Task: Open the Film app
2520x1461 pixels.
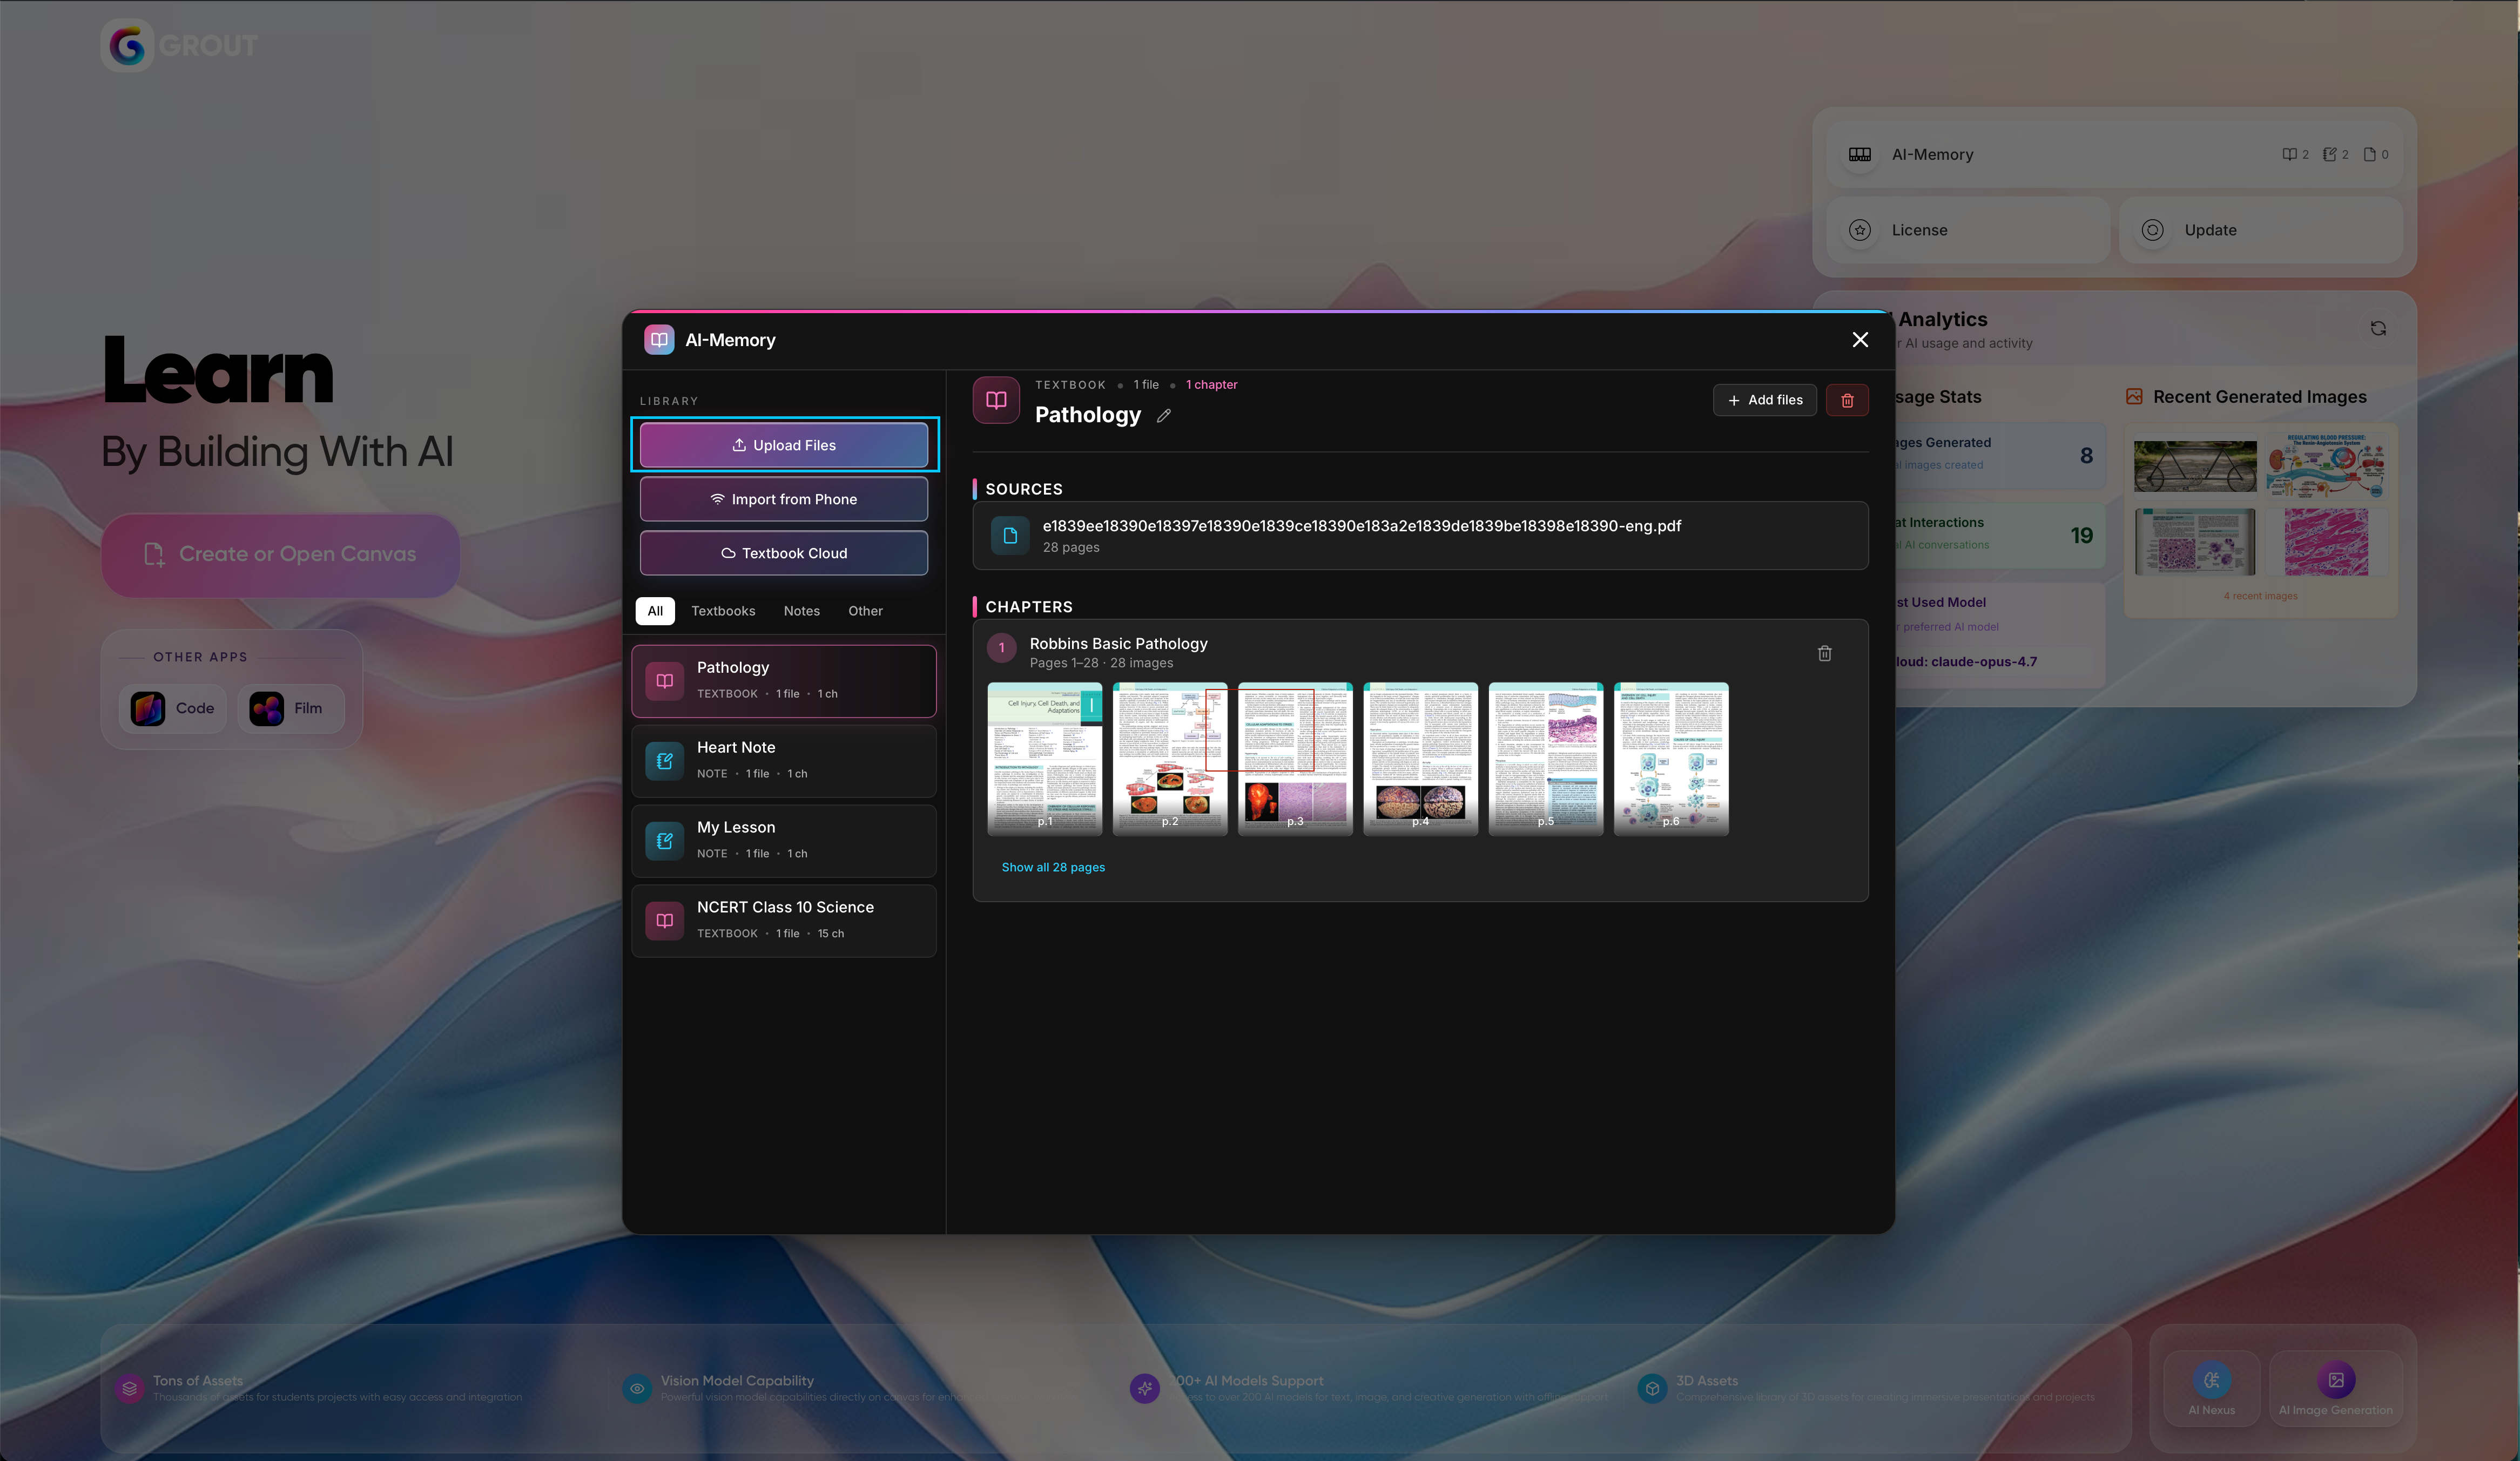Action: [x=290, y=709]
